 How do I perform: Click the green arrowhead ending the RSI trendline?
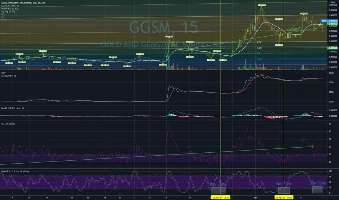312,147
